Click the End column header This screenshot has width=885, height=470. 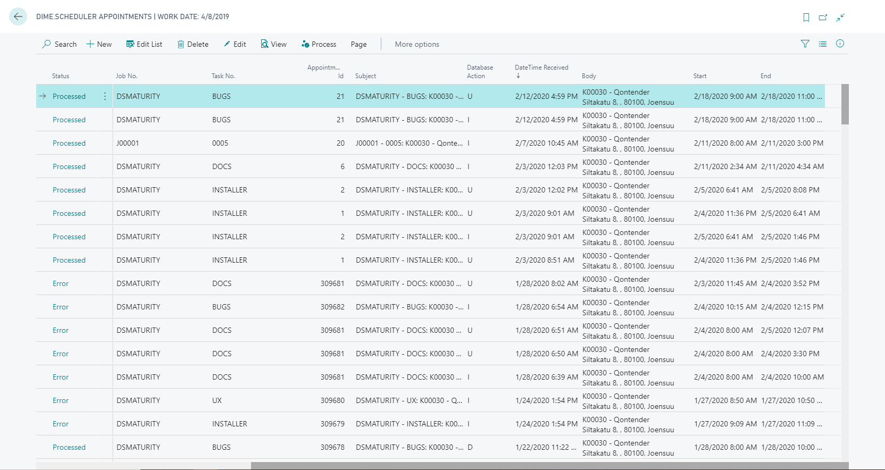coord(765,76)
